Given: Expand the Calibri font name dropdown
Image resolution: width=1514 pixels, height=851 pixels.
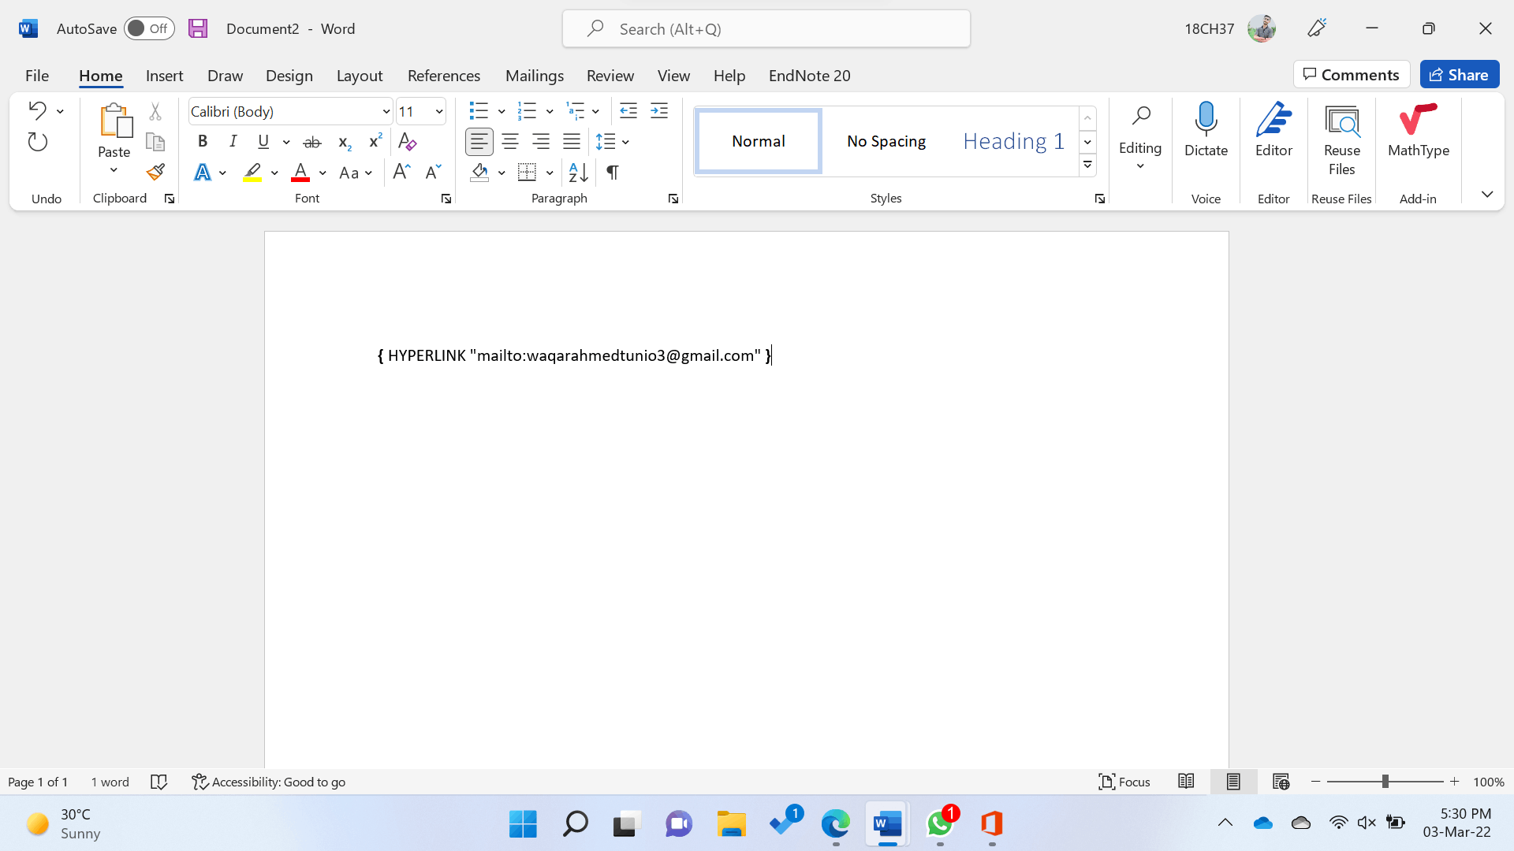Looking at the screenshot, I should coord(386,111).
